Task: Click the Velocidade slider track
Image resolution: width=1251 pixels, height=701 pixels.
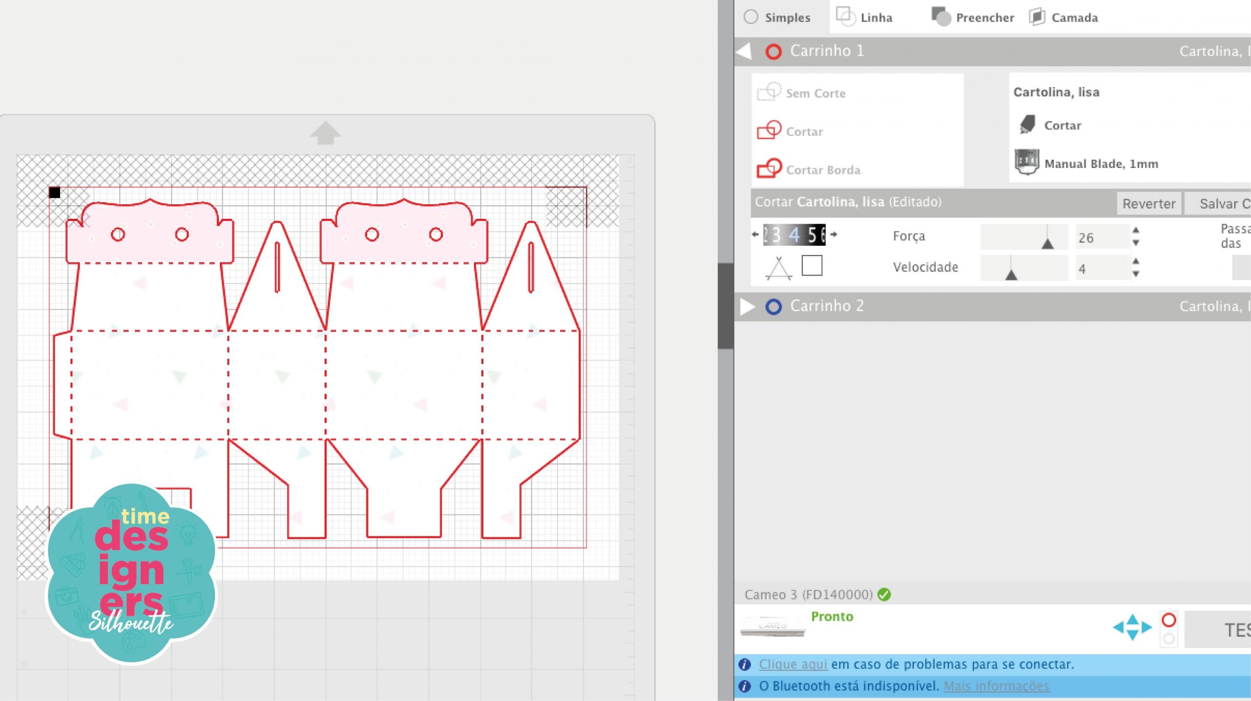Action: [1024, 268]
